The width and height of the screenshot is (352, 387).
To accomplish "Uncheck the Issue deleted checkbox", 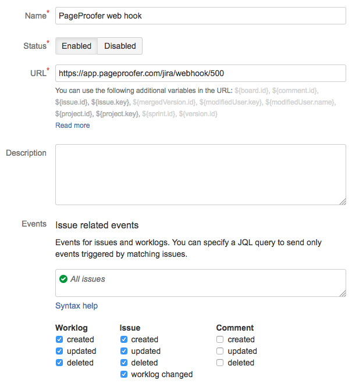I will coord(124,363).
